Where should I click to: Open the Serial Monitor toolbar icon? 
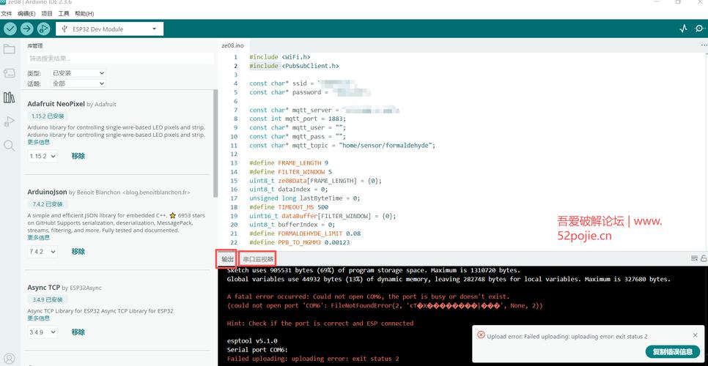(x=700, y=29)
